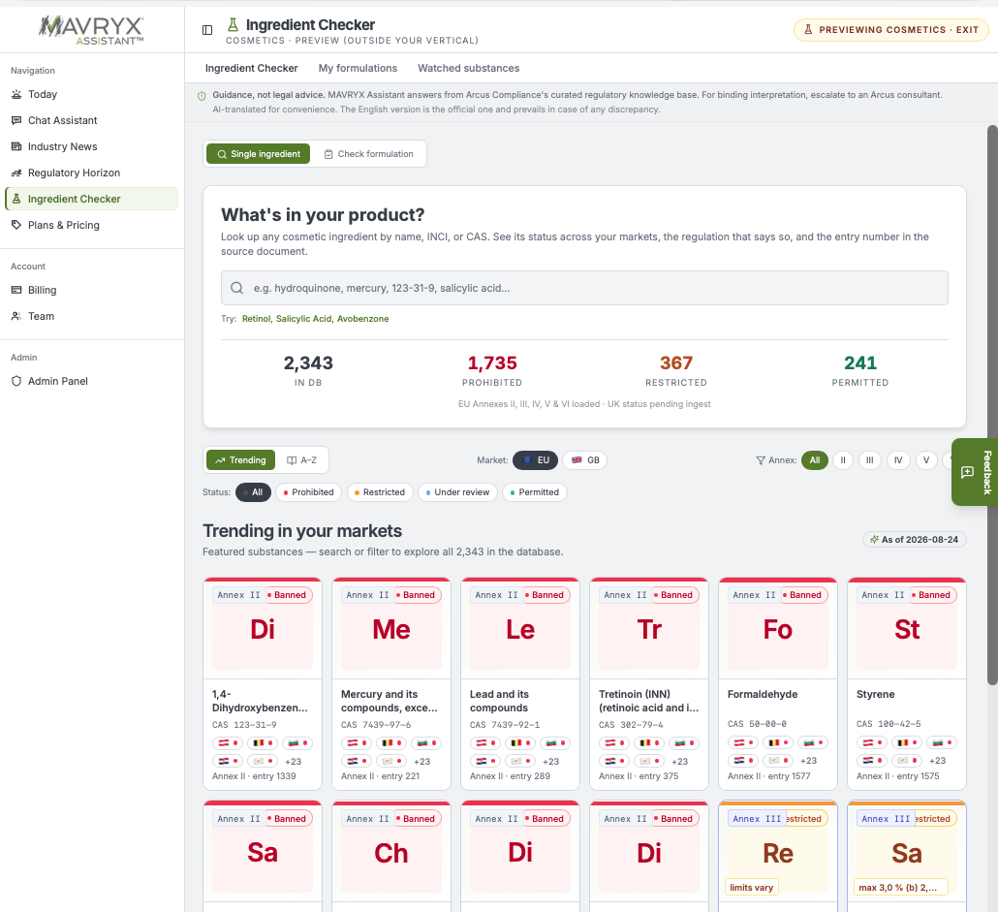The height and width of the screenshot is (912, 998).
Task: Try the Salicylic Acid suggestion
Action: point(303,319)
